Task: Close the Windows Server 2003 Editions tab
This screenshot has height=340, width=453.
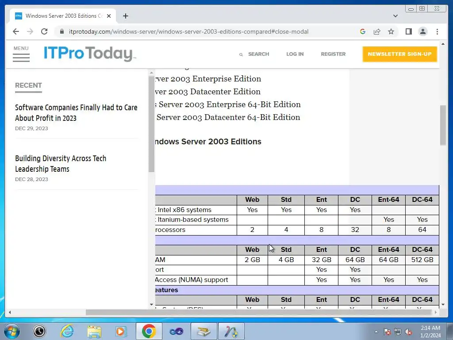Action: (109, 16)
